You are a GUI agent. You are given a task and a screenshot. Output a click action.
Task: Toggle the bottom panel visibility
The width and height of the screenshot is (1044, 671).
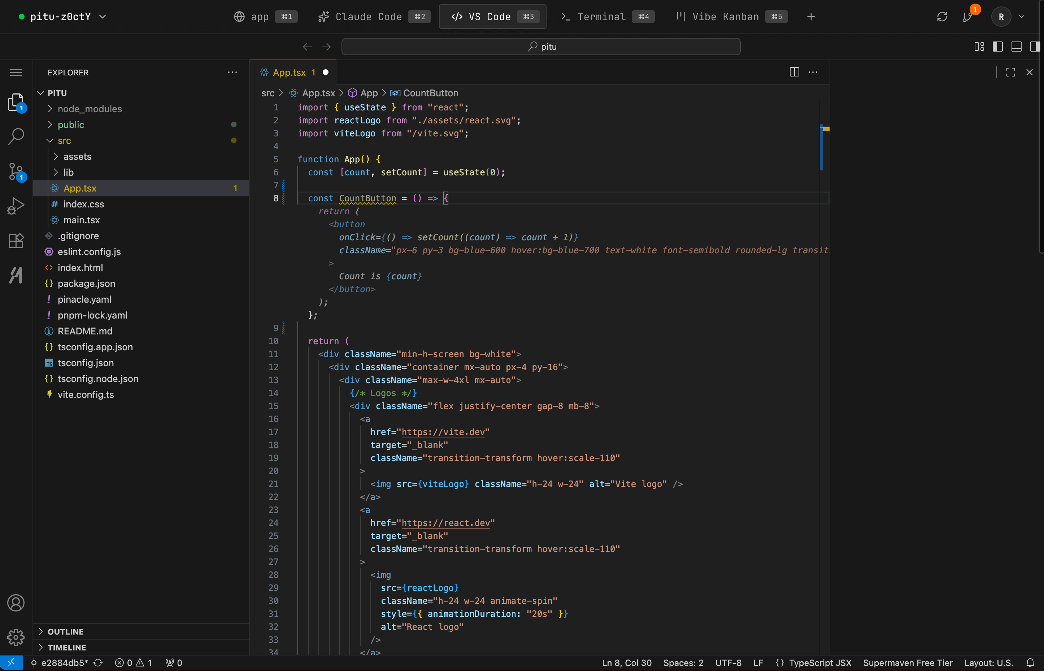1016,47
